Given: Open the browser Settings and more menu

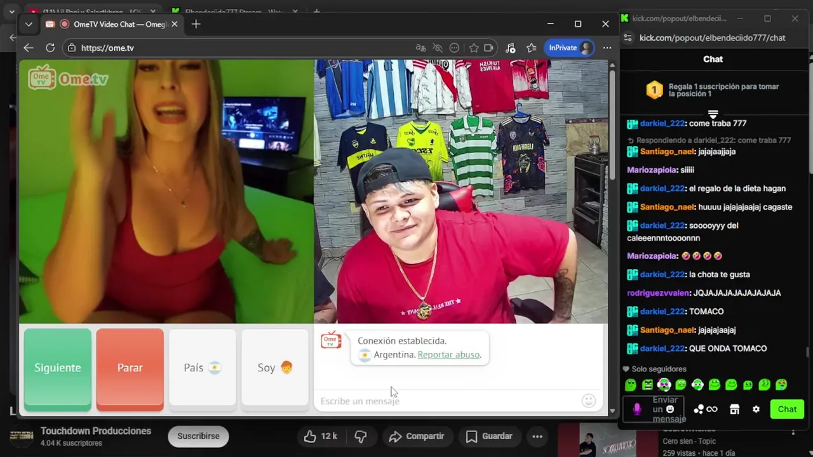Looking at the screenshot, I should pyautogui.click(x=607, y=48).
